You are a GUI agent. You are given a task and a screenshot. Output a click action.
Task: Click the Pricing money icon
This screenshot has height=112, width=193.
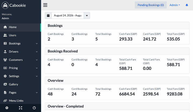(x=5, y=68)
